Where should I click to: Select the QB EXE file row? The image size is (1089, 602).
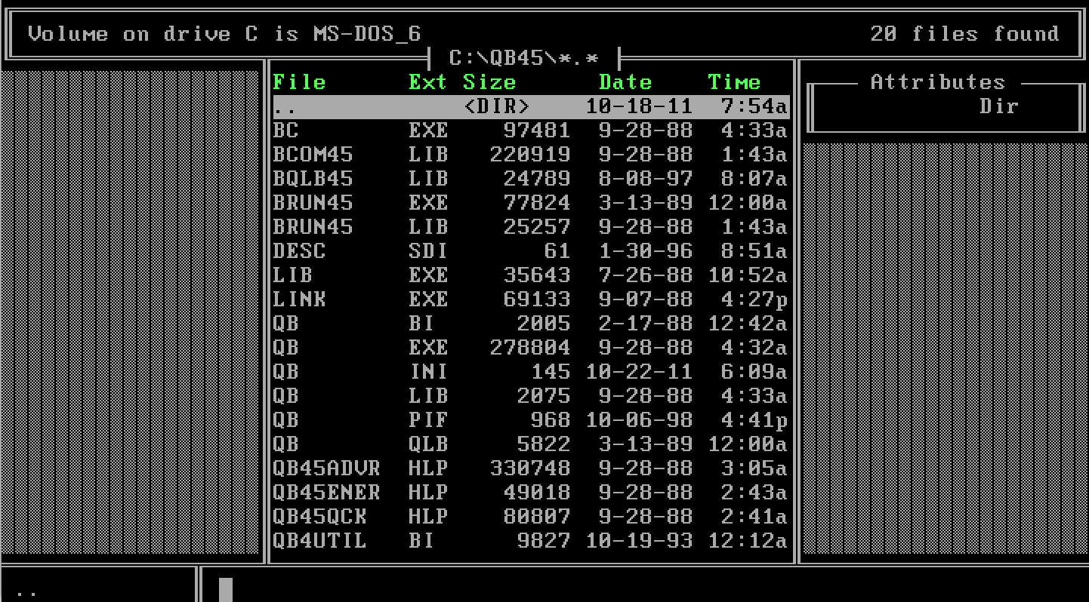point(531,348)
